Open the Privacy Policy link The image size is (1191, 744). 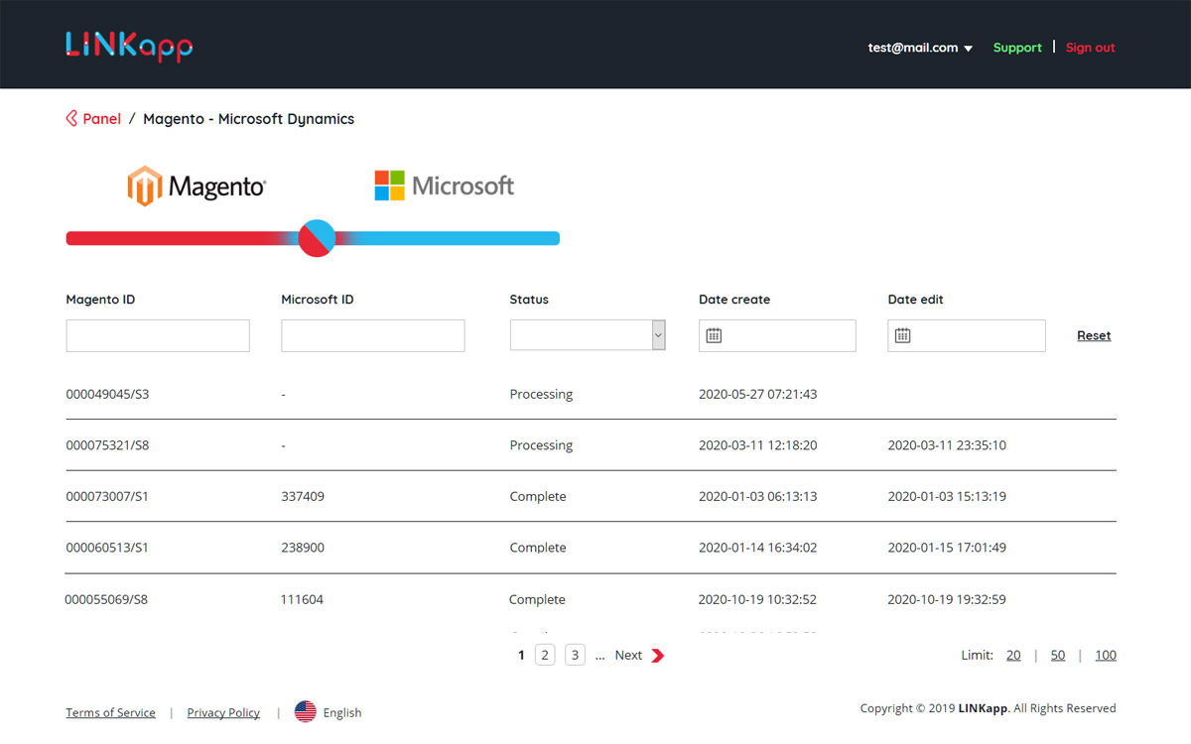[223, 712]
